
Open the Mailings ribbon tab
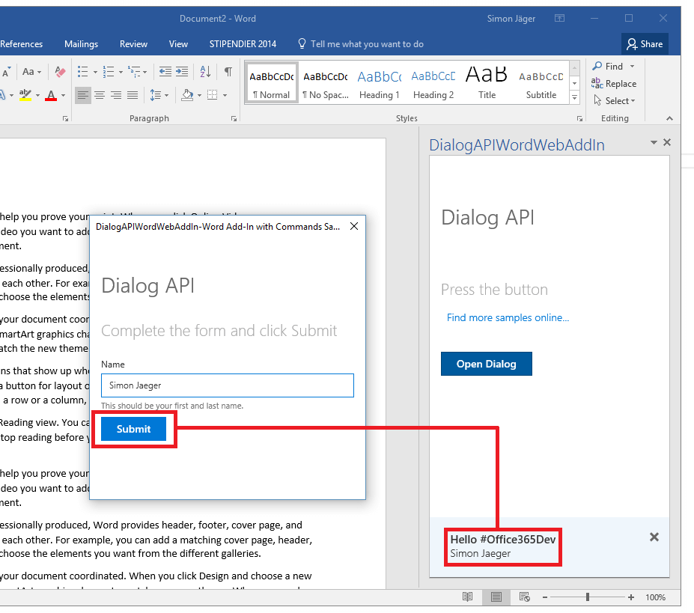coord(81,44)
